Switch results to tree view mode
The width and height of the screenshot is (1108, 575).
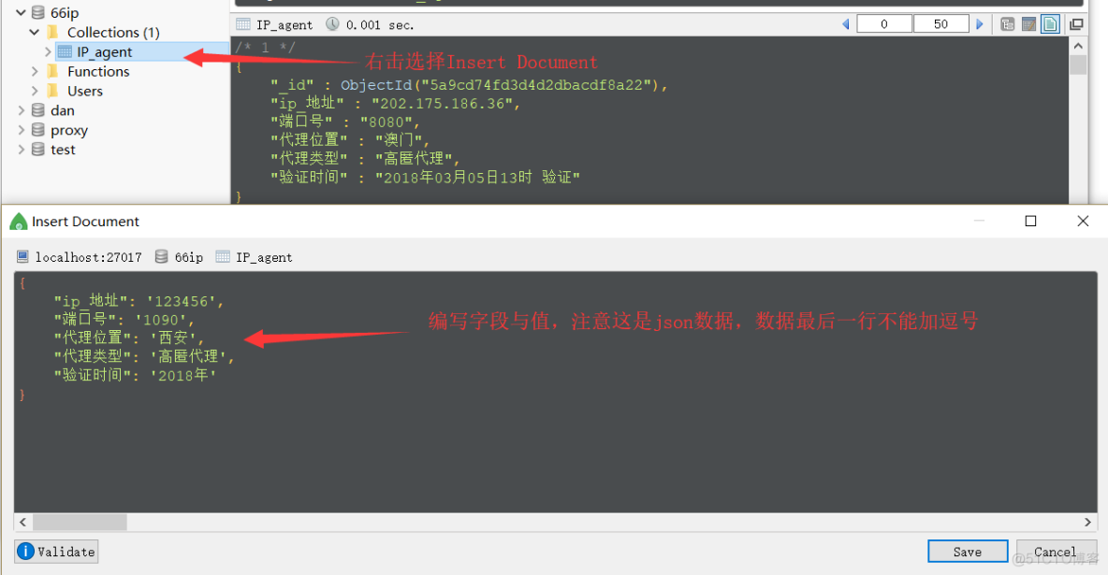tap(1008, 24)
